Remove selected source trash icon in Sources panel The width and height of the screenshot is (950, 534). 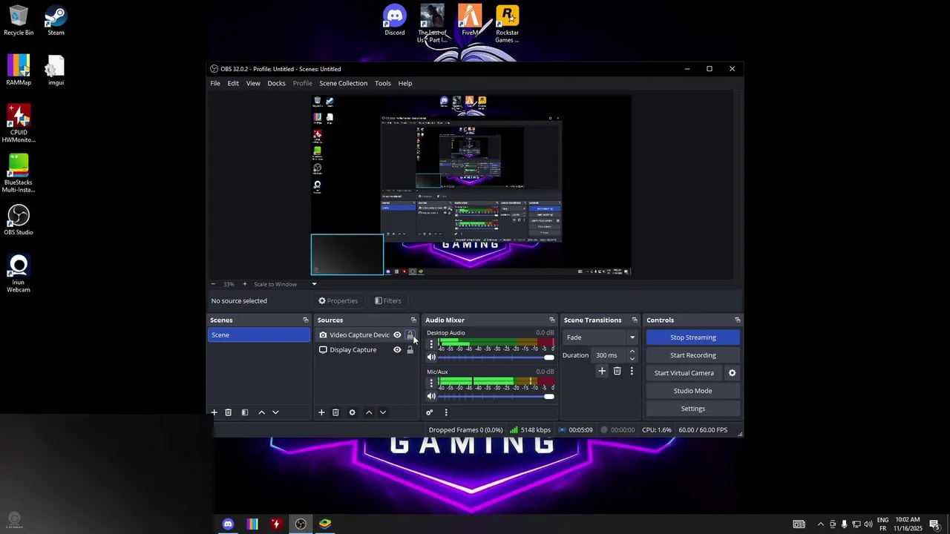335,412
